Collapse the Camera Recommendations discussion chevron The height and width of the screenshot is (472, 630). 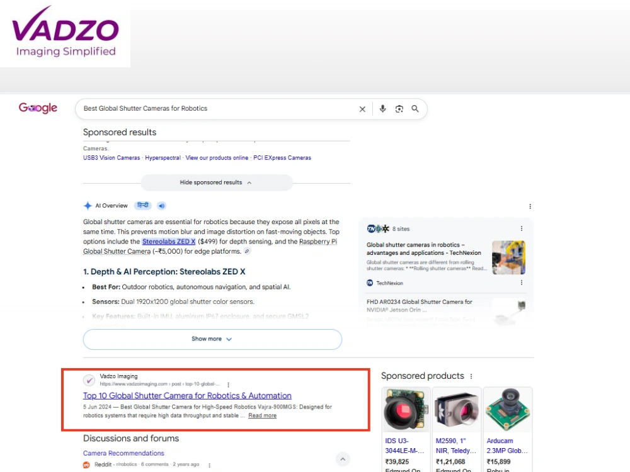[343, 459]
